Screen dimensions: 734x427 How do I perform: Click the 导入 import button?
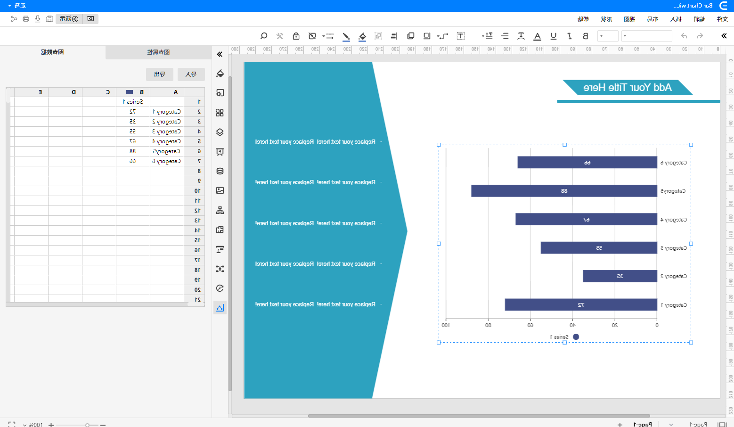191,74
